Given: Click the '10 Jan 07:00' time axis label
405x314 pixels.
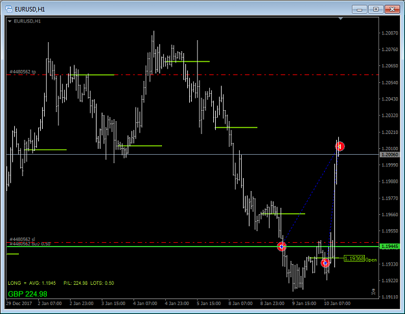Looking at the screenshot, I should point(337,304).
